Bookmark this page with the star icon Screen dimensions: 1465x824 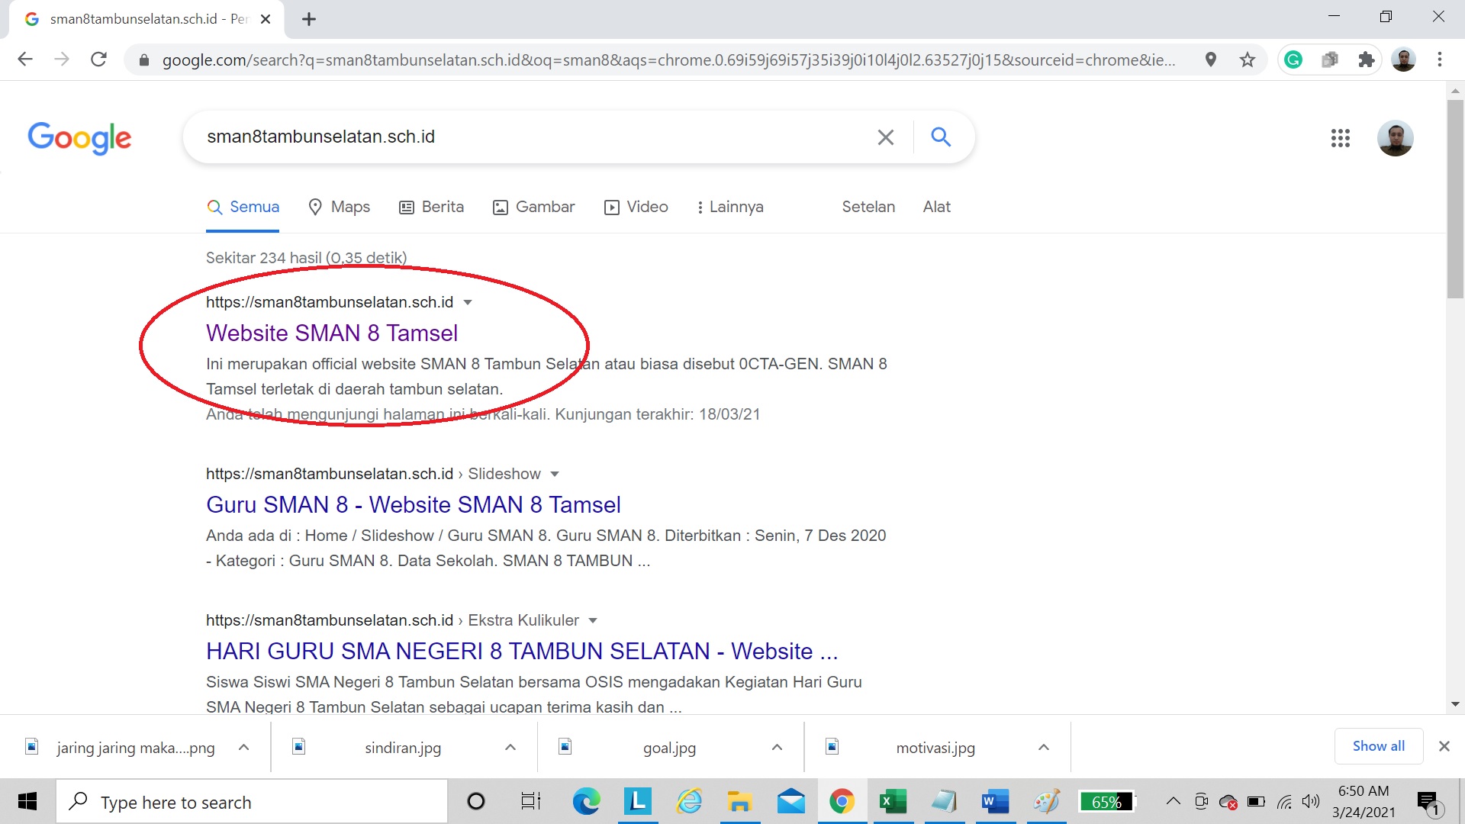click(1248, 60)
